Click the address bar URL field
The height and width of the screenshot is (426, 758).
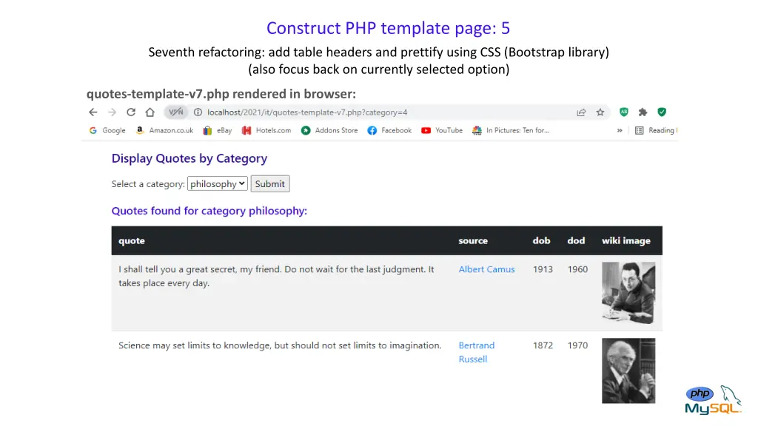pyautogui.click(x=370, y=112)
